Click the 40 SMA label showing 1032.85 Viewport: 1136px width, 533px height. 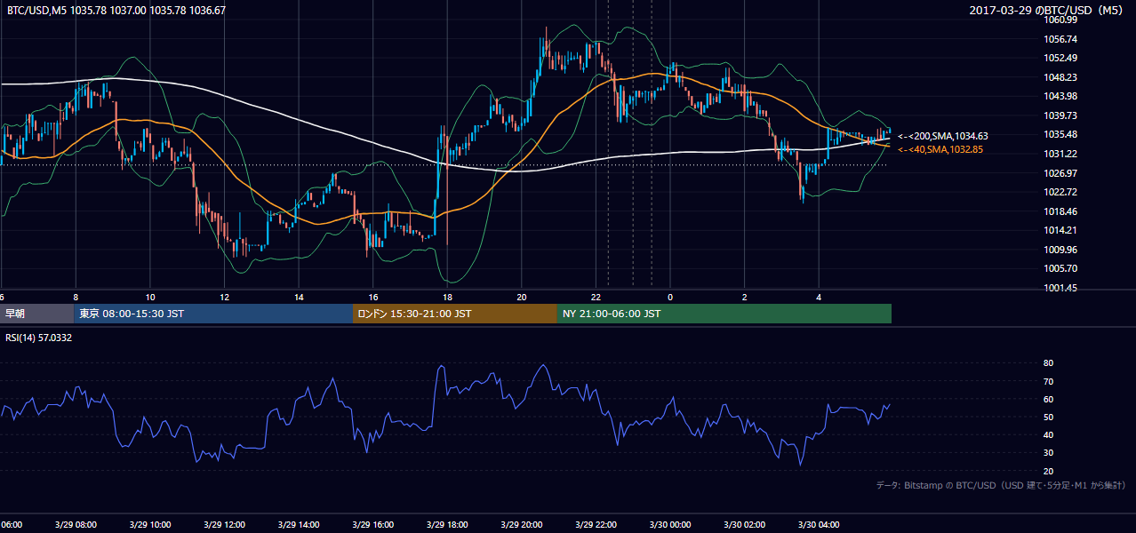point(940,149)
